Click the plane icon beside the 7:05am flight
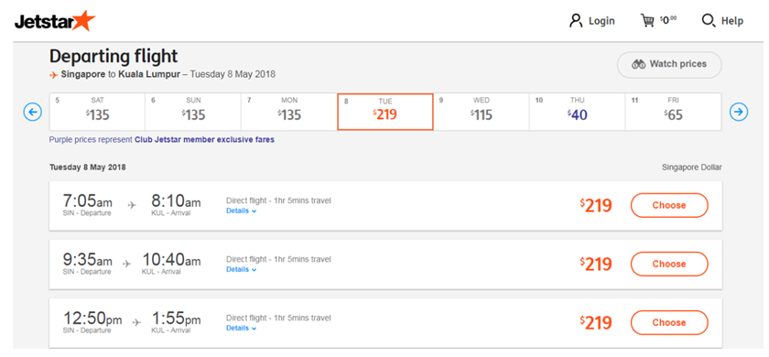 click(132, 205)
